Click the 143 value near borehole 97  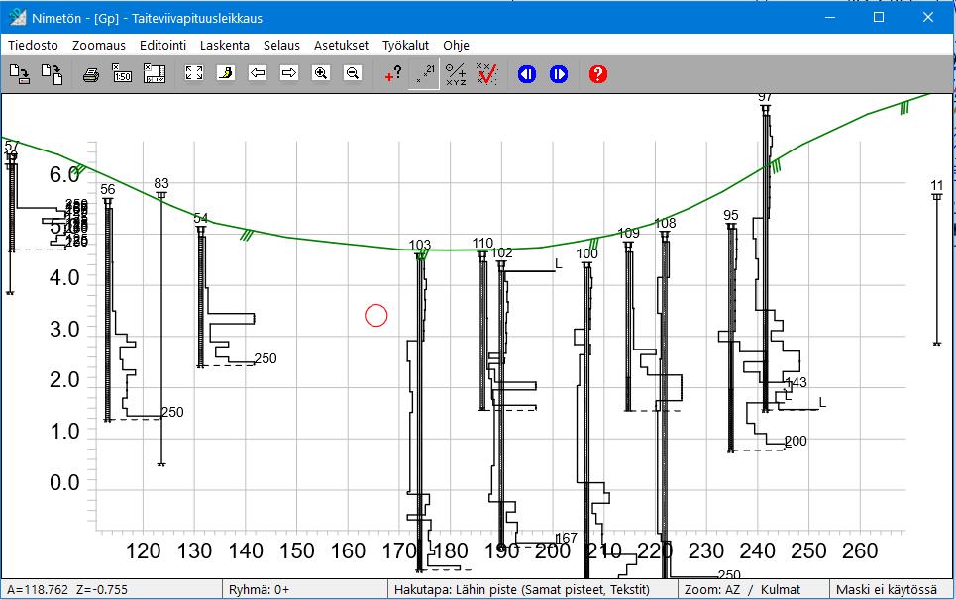[797, 382]
